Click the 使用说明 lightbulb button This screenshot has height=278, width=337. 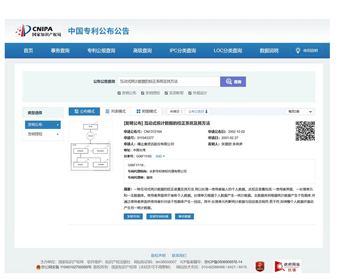click(x=306, y=50)
